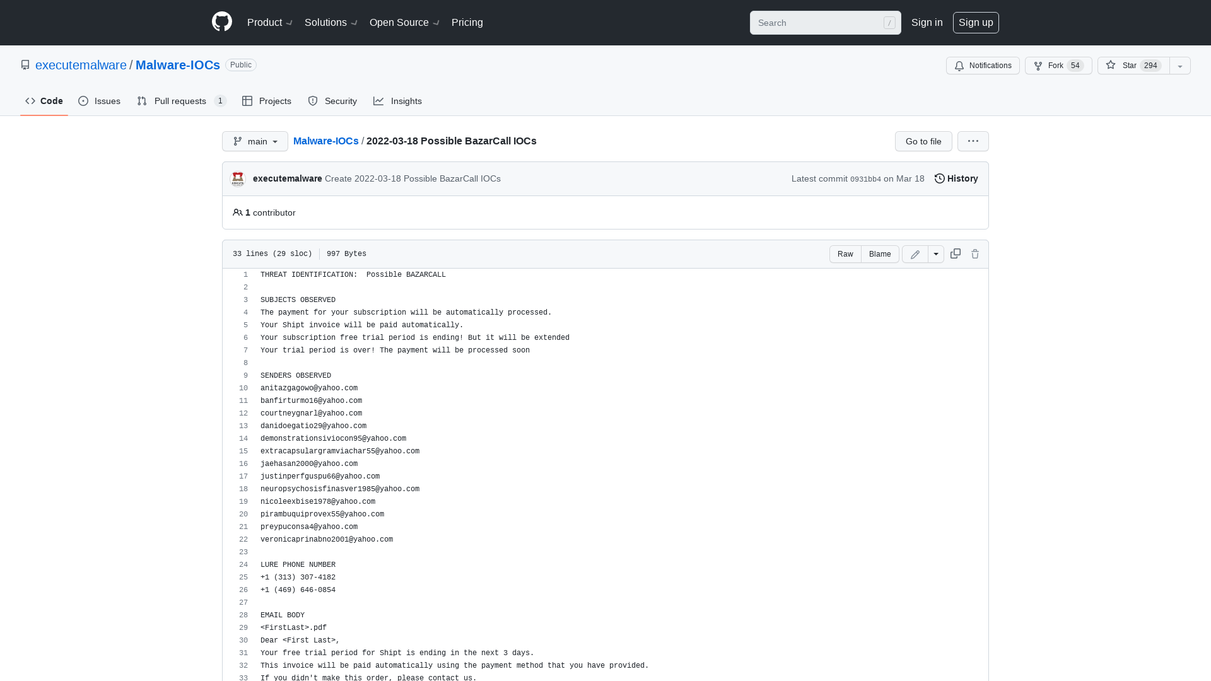Viewport: 1211px width, 681px height.
Task: Open the Insights tab
Action: click(398, 101)
